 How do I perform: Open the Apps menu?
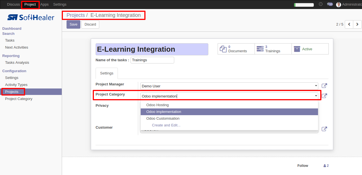[x=45, y=4]
